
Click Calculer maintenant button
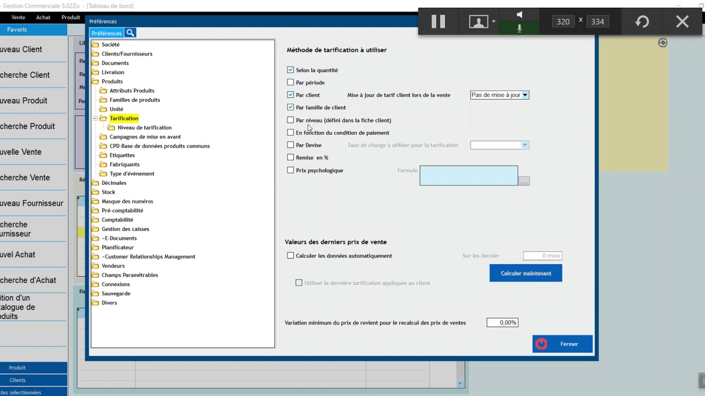click(x=526, y=273)
